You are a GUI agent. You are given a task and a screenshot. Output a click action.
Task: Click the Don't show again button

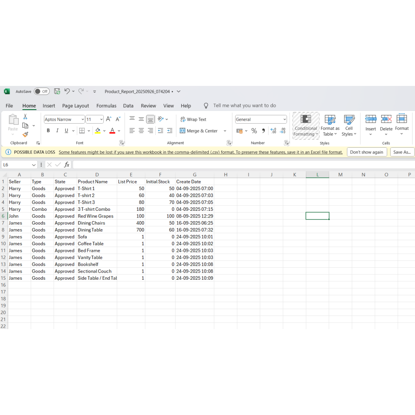366,152
